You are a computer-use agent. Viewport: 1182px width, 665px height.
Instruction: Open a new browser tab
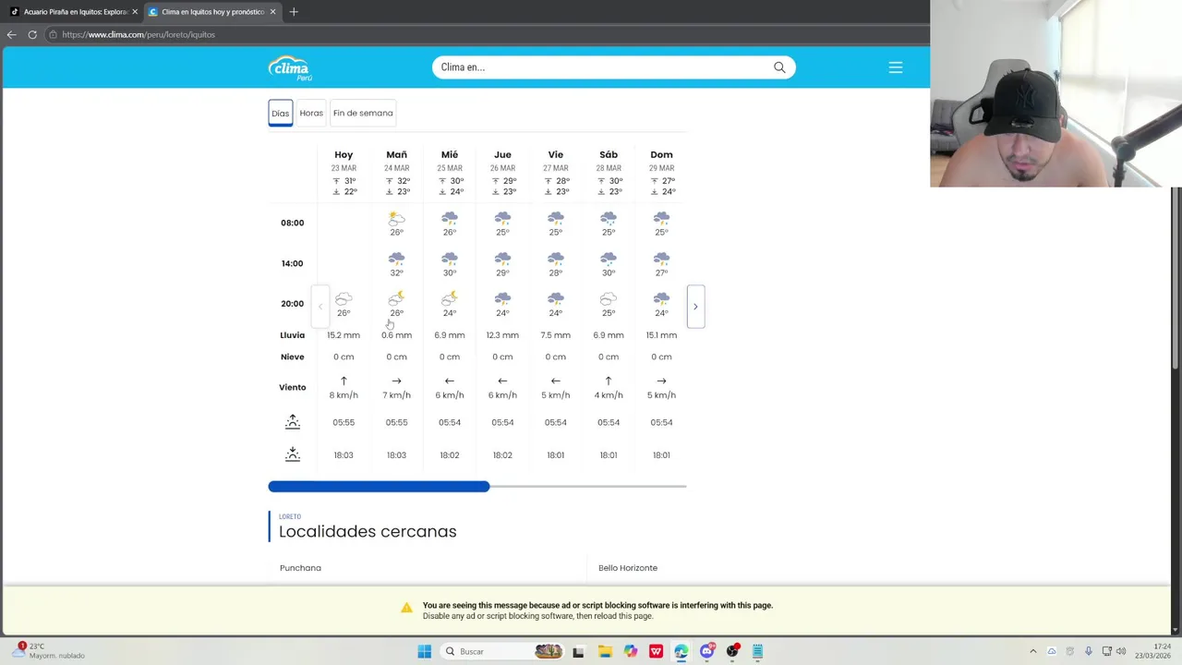[294, 11]
